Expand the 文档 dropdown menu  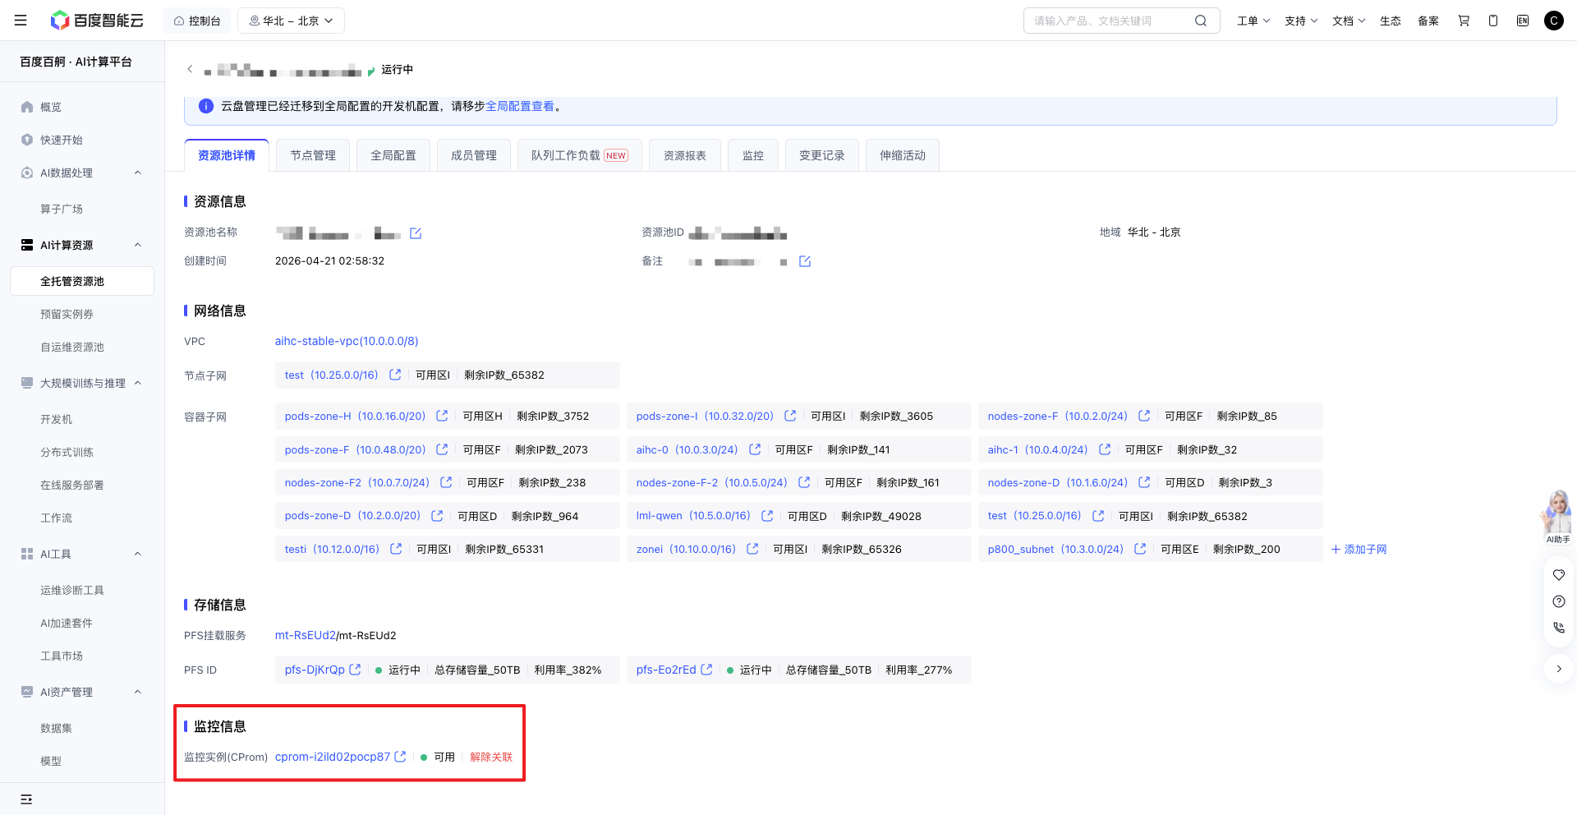point(1349,21)
